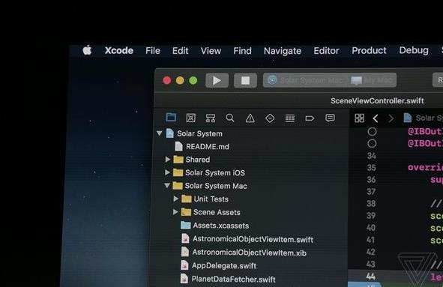Select the Unit Tests folder

click(x=205, y=199)
